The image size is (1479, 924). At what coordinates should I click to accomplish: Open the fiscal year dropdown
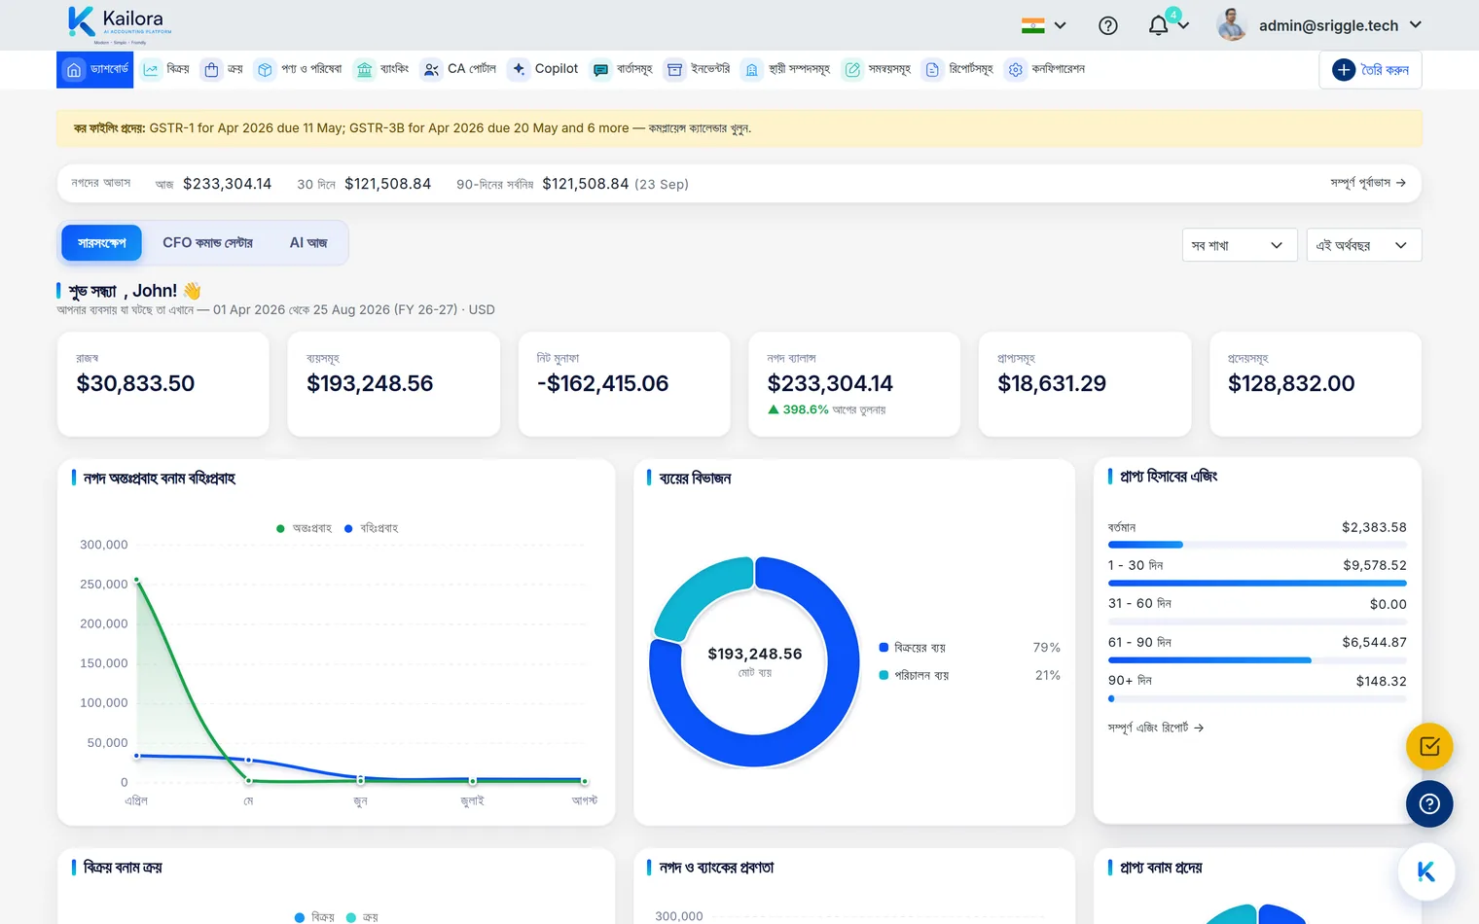[x=1364, y=245]
